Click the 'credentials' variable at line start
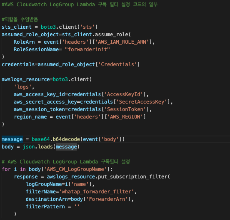This screenshot has height=220, width=230. pos(18,64)
